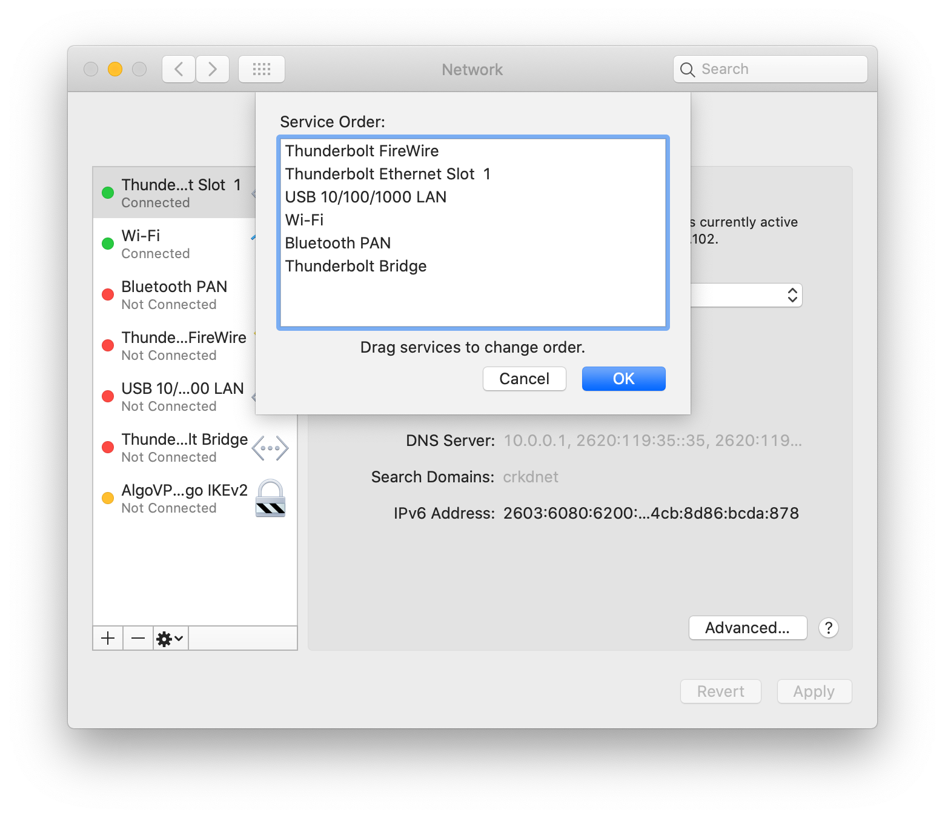The image size is (945, 818).
Task: Click the search magnifier icon
Action: pos(687,70)
